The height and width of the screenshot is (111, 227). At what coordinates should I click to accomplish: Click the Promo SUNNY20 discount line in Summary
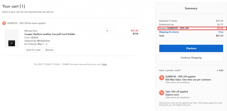(x=191, y=28)
